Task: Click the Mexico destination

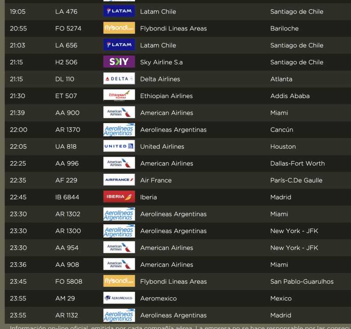Action: click(281, 298)
